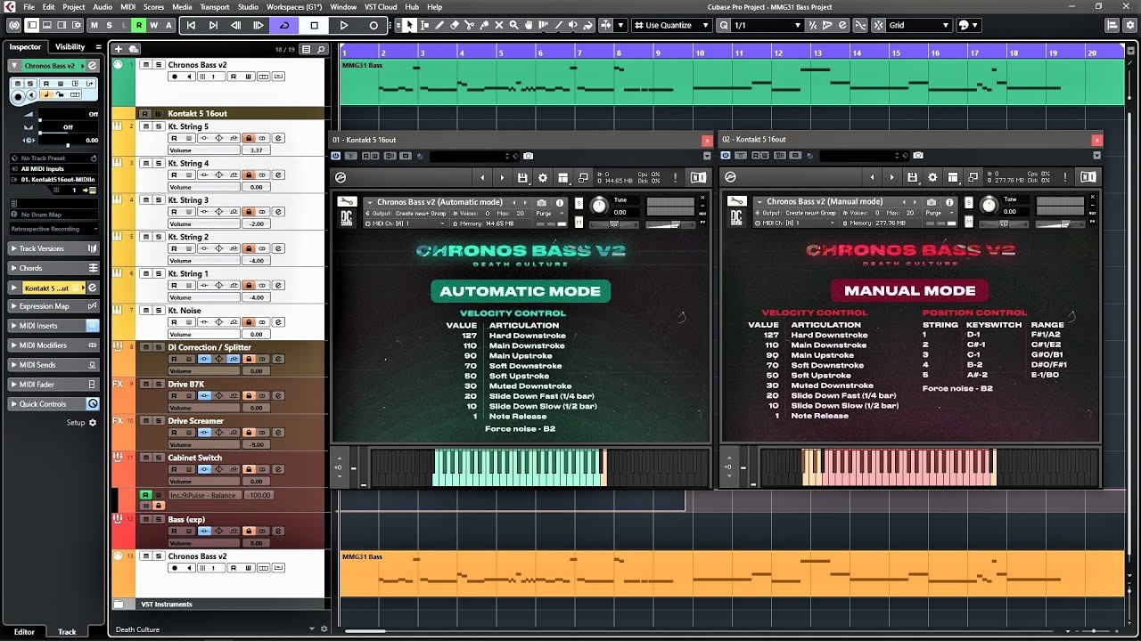The image size is (1141, 641).
Task: Click the wrench icon of Chronos Bass Manual
Action: [x=736, y=202]
